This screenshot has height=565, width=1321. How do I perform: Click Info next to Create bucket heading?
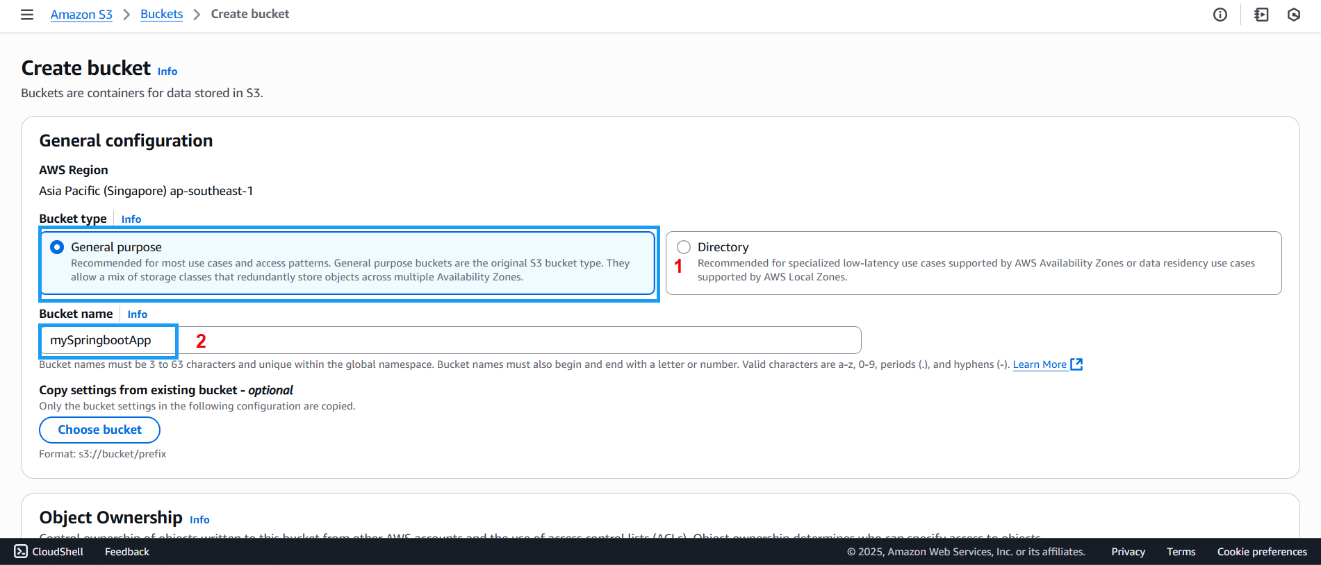[x=167, y=71]
